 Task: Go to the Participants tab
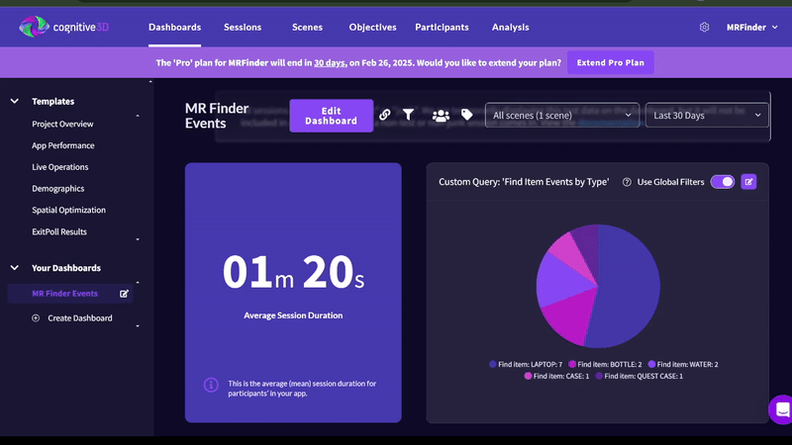click(442, 28)
